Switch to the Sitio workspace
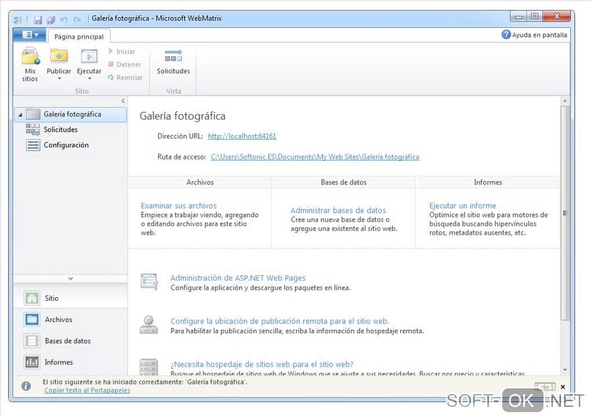This screenshot has height=415, width=591. tap(71, 298)
